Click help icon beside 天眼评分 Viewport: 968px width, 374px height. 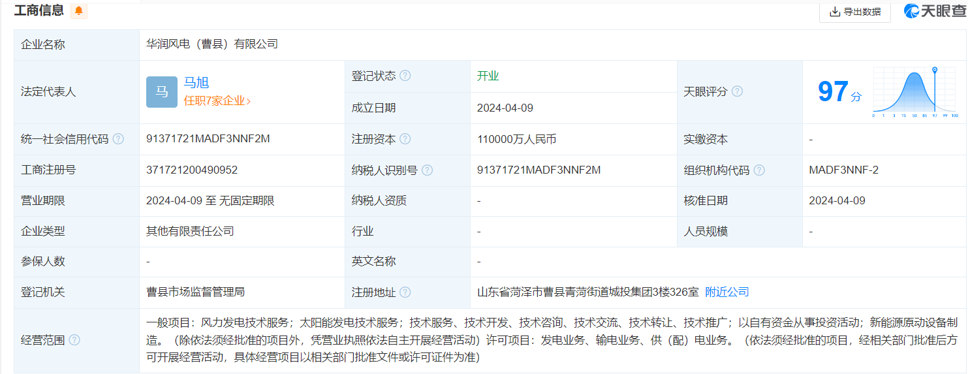(x=737, y=91)
